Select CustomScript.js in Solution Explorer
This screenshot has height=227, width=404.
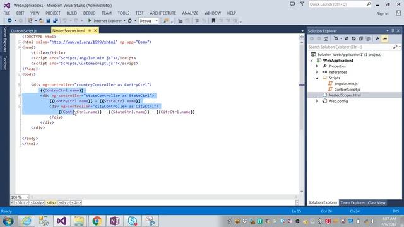click(x=347, y=90)
